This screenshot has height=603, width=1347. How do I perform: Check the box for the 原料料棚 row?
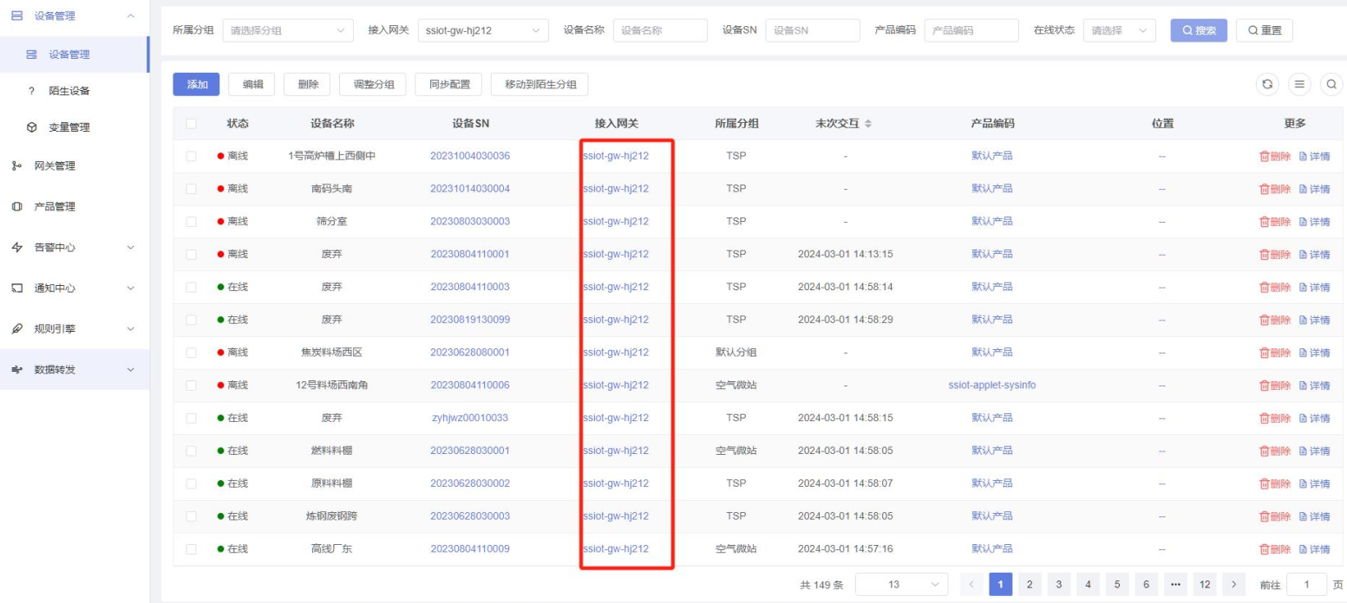coord(191,483)
